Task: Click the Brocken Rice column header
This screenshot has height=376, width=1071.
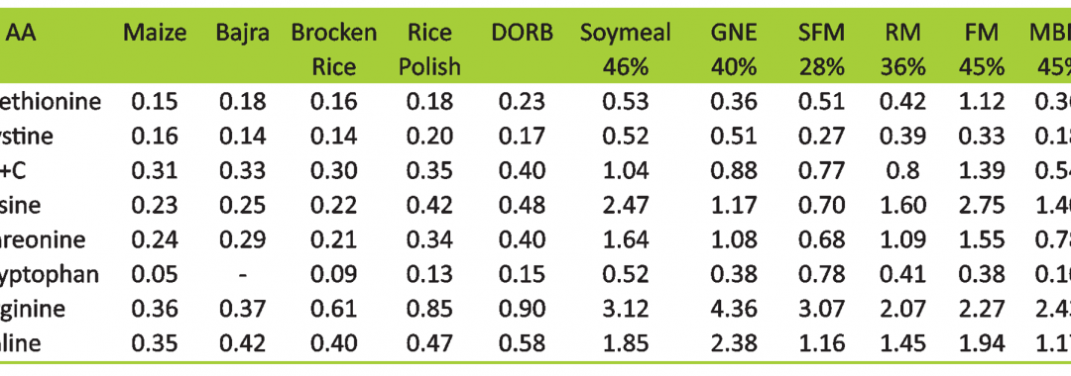Action: point(334,49)
